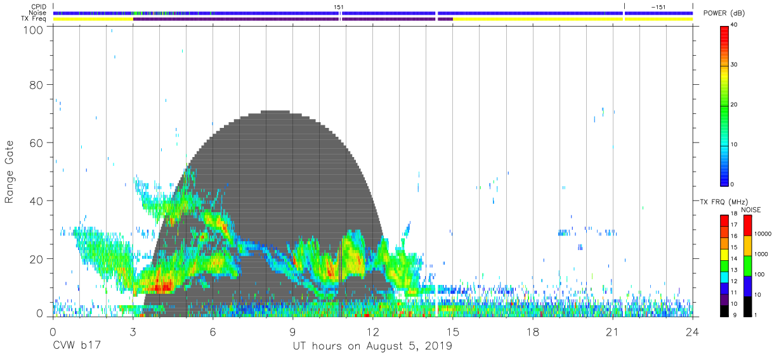779x359 pixels.
Task: Select the CPID value -151
Action: [658, 6]
